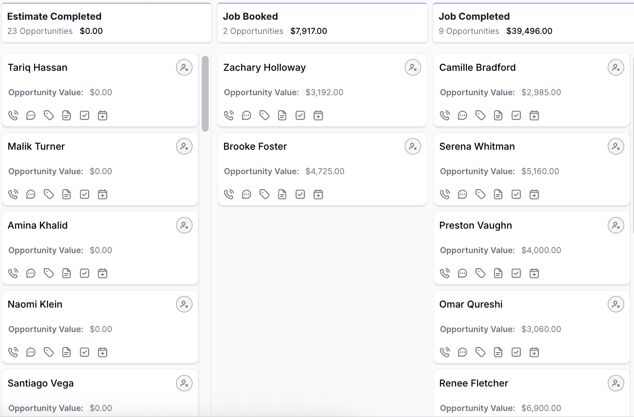Open messages for Brooke Foster
Viewport: 634px width, 417px height.
[247, 194]
